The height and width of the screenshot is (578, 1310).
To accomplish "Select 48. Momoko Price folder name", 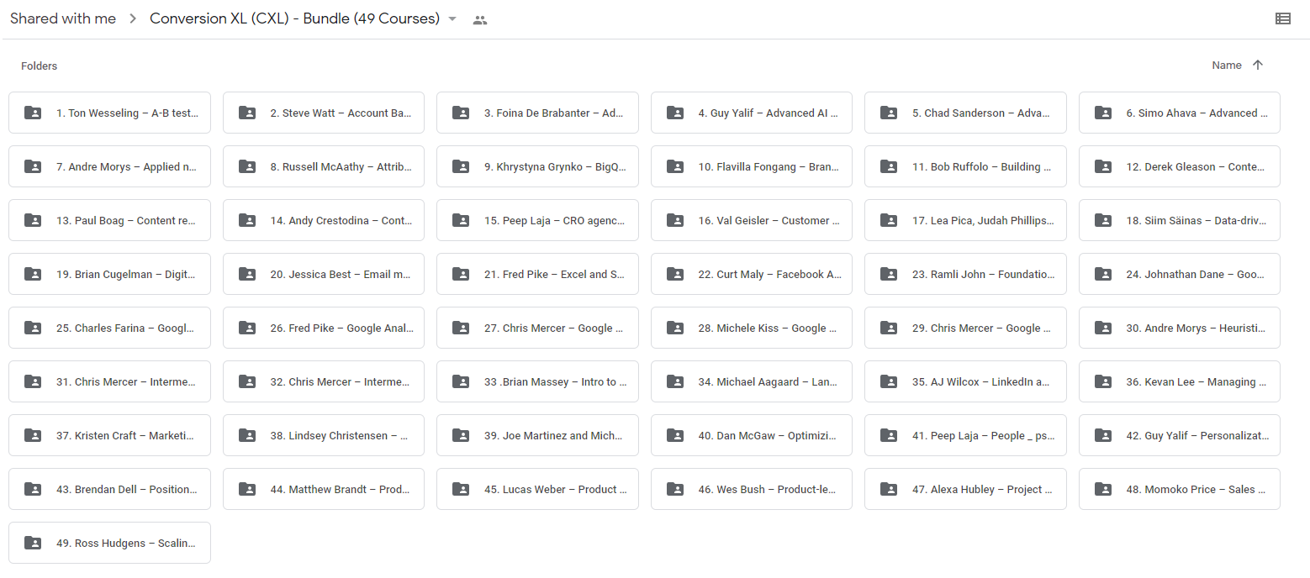I will click(x=1196, y=490).
